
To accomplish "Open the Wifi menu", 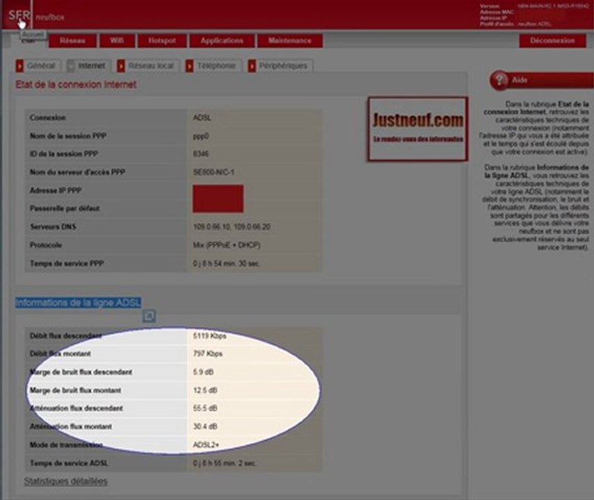I will coord(117,40).
